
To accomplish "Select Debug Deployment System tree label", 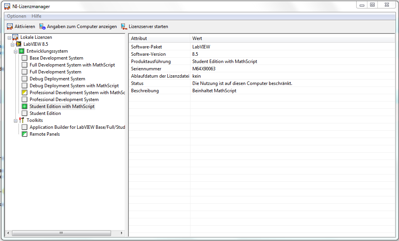I will pyautogui.click(x=57, y=79).
